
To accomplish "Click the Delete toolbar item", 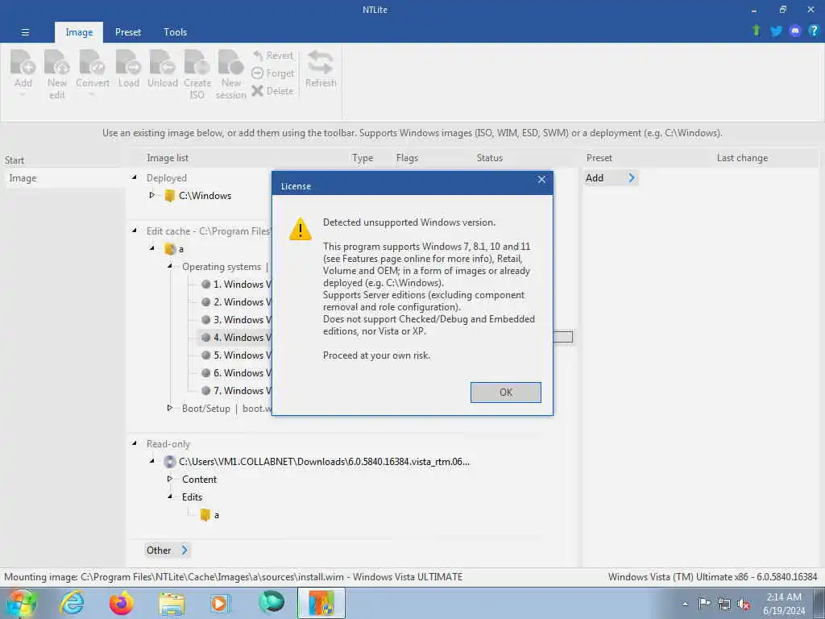I will [272, 90].
